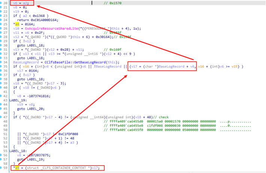Click 0x30i64 offset on line 28
This screenshot has width=266, height=173.
[103, 37]
